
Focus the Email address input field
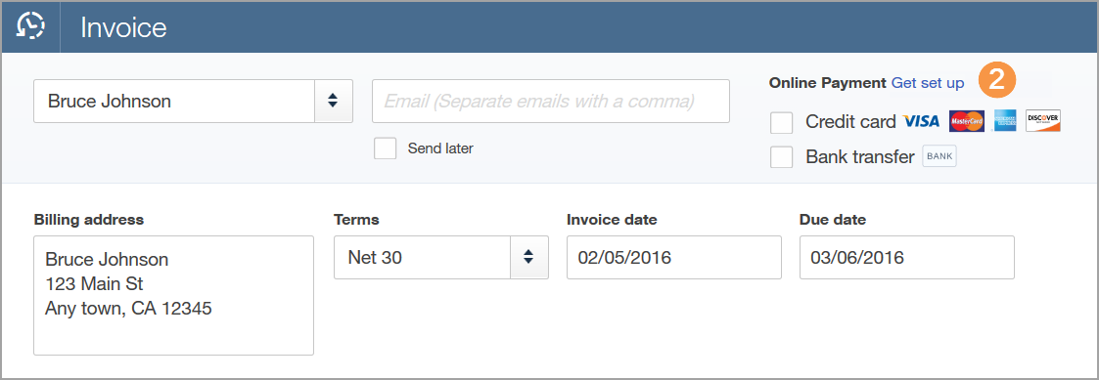(x=551, y=101)
